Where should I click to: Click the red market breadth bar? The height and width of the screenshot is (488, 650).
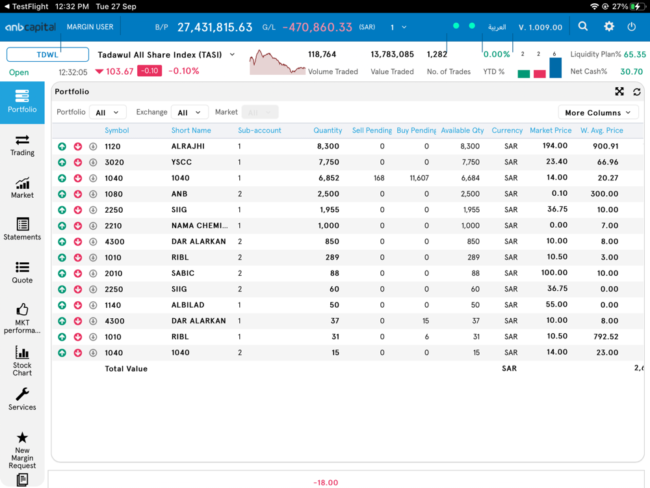click(539, 74)
